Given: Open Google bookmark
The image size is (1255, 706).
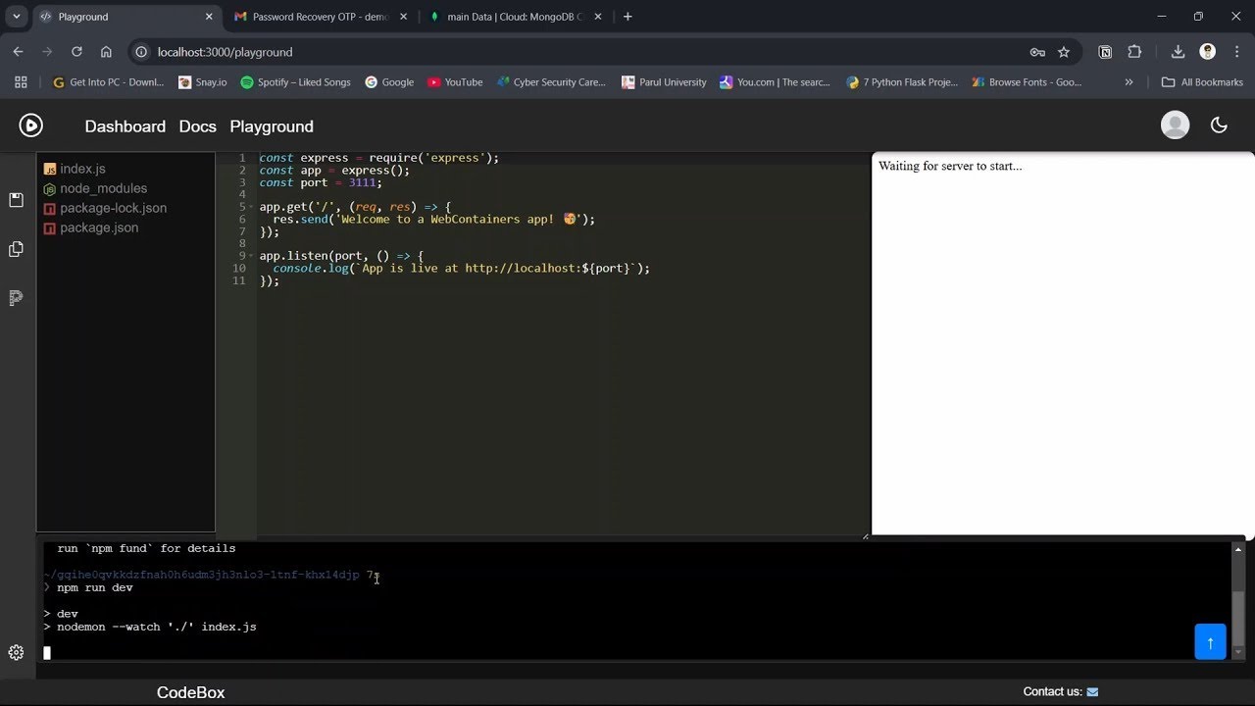Looking at the screenshot, I should tap(389, 82).
